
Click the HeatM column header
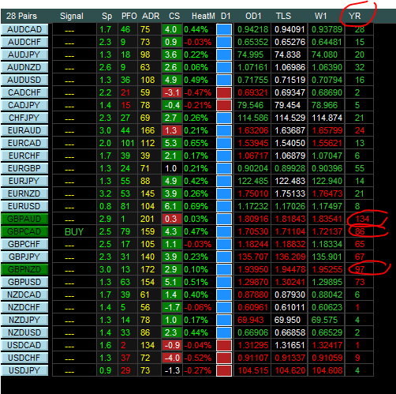pos(204,16)
